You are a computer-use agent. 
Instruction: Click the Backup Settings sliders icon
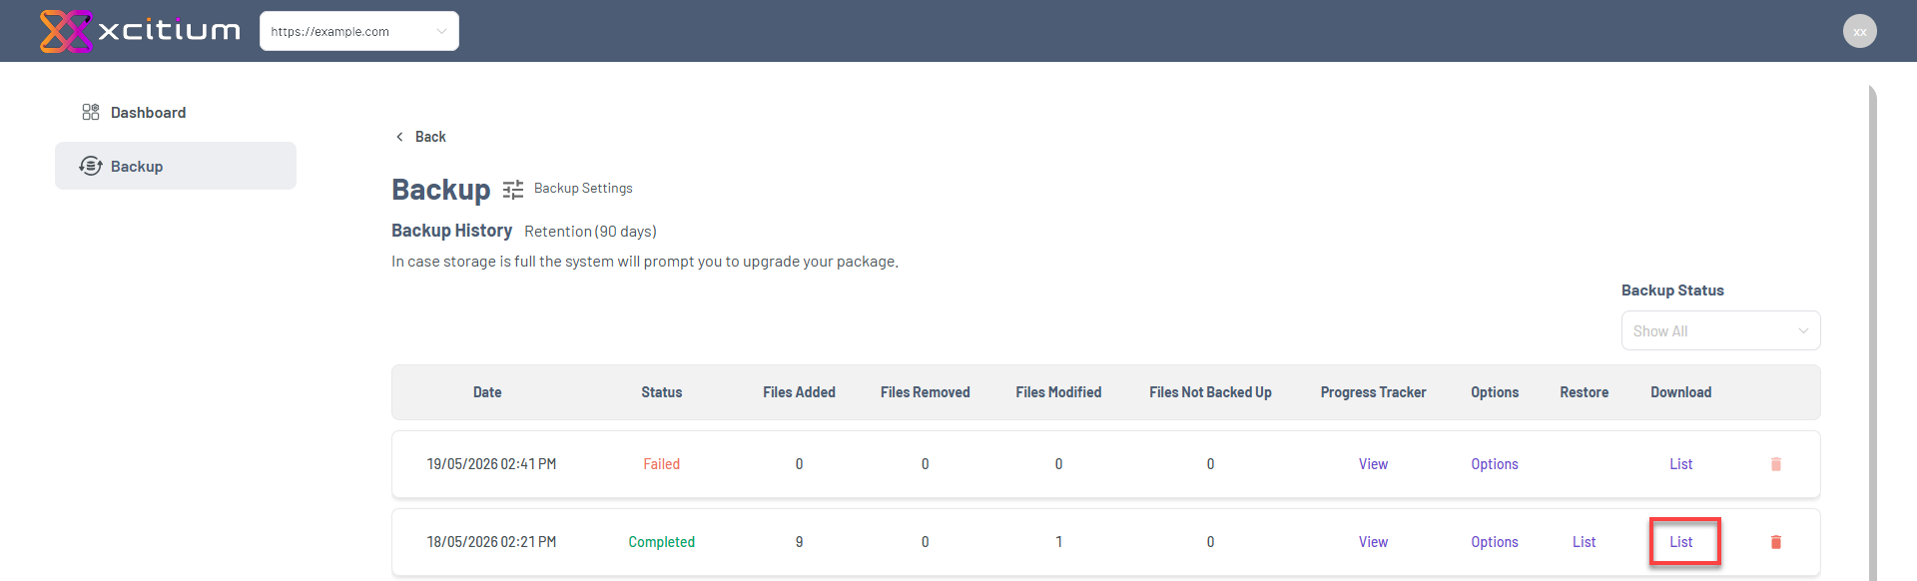513,189
